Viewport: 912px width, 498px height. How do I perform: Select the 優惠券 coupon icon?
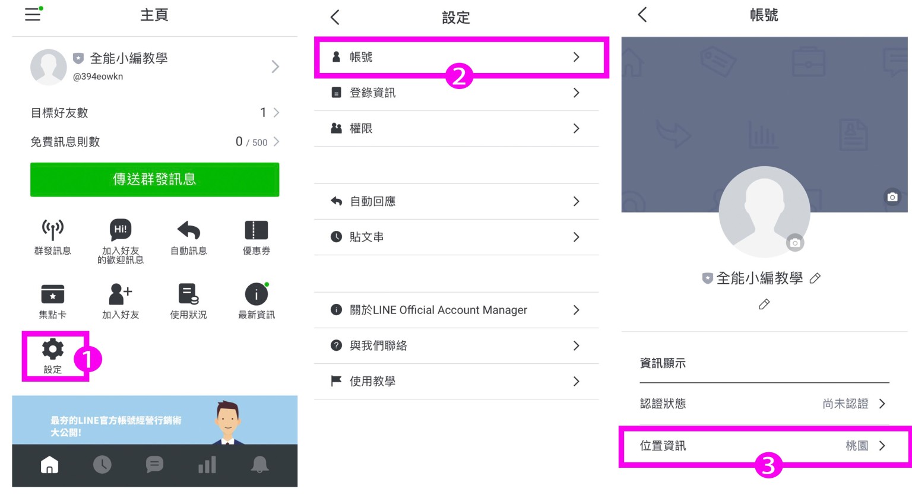coord(256,230)
